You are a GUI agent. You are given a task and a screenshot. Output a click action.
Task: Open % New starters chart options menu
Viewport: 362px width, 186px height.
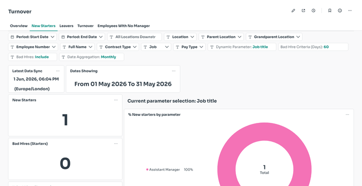pos(347,115)
